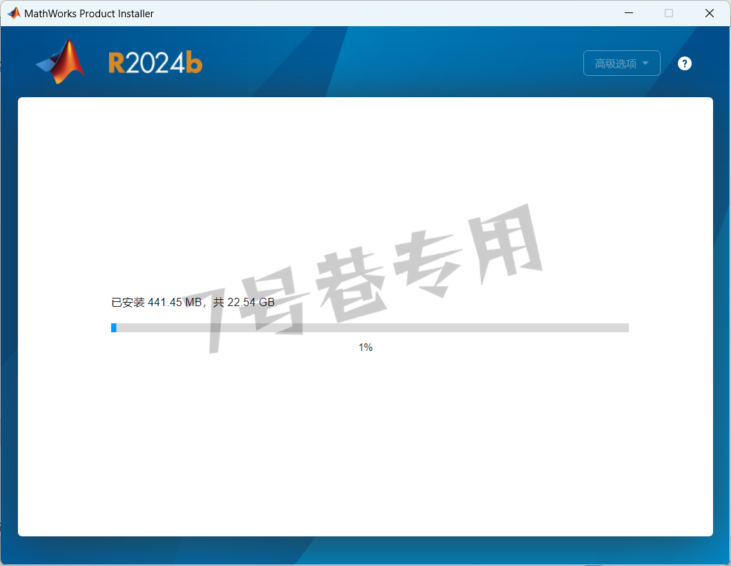
Task: Click the 1% progress text
Action: click(366, 347)
